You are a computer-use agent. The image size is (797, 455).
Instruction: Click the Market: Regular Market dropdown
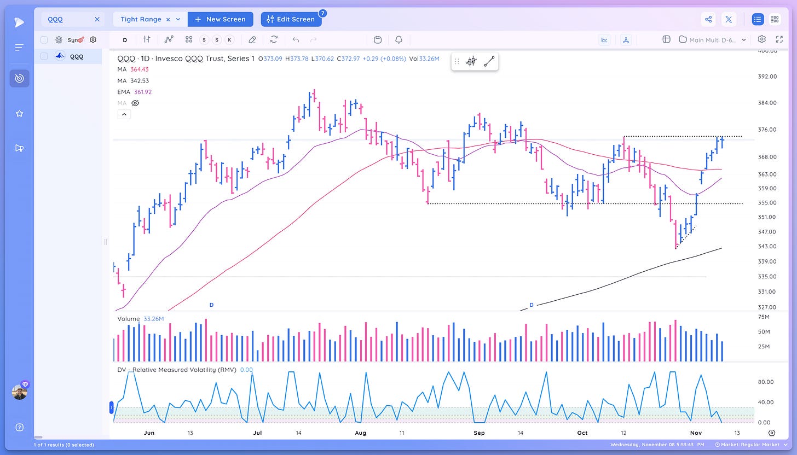pyautogui.click(x=751, y=445)
